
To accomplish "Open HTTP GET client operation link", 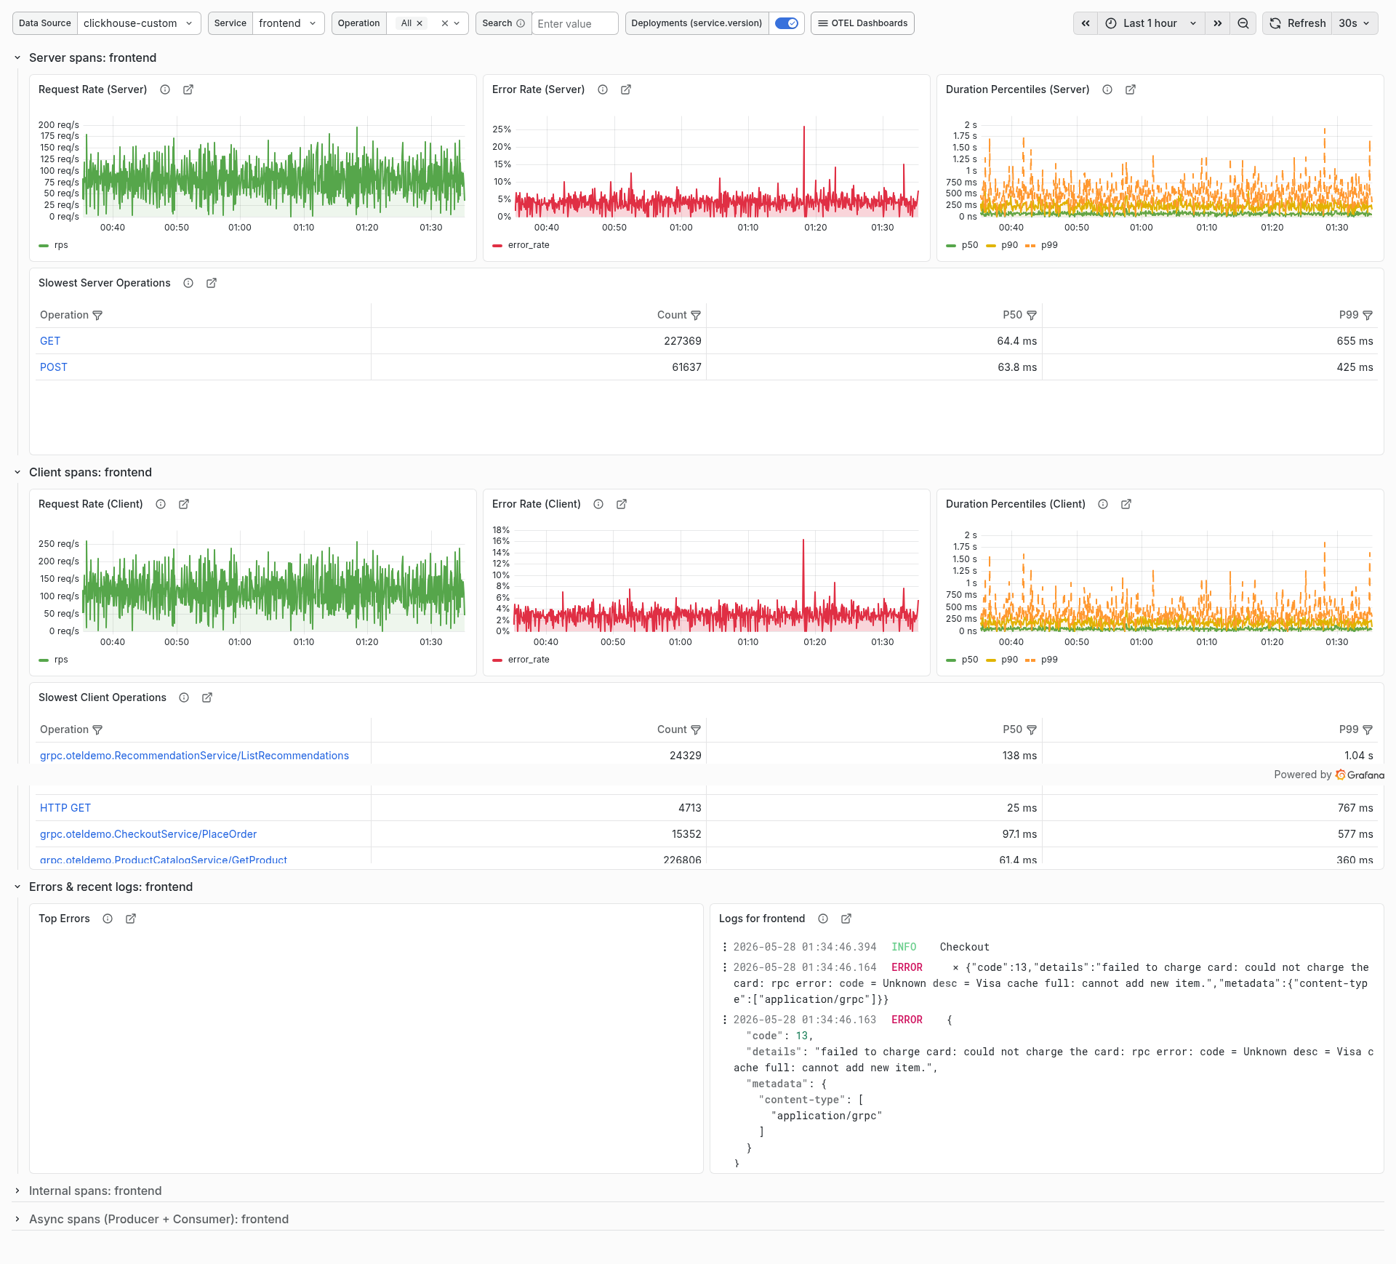I will point(65,808).
